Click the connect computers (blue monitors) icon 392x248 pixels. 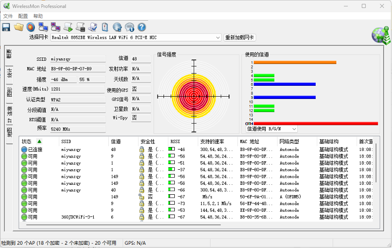point(43,27)
